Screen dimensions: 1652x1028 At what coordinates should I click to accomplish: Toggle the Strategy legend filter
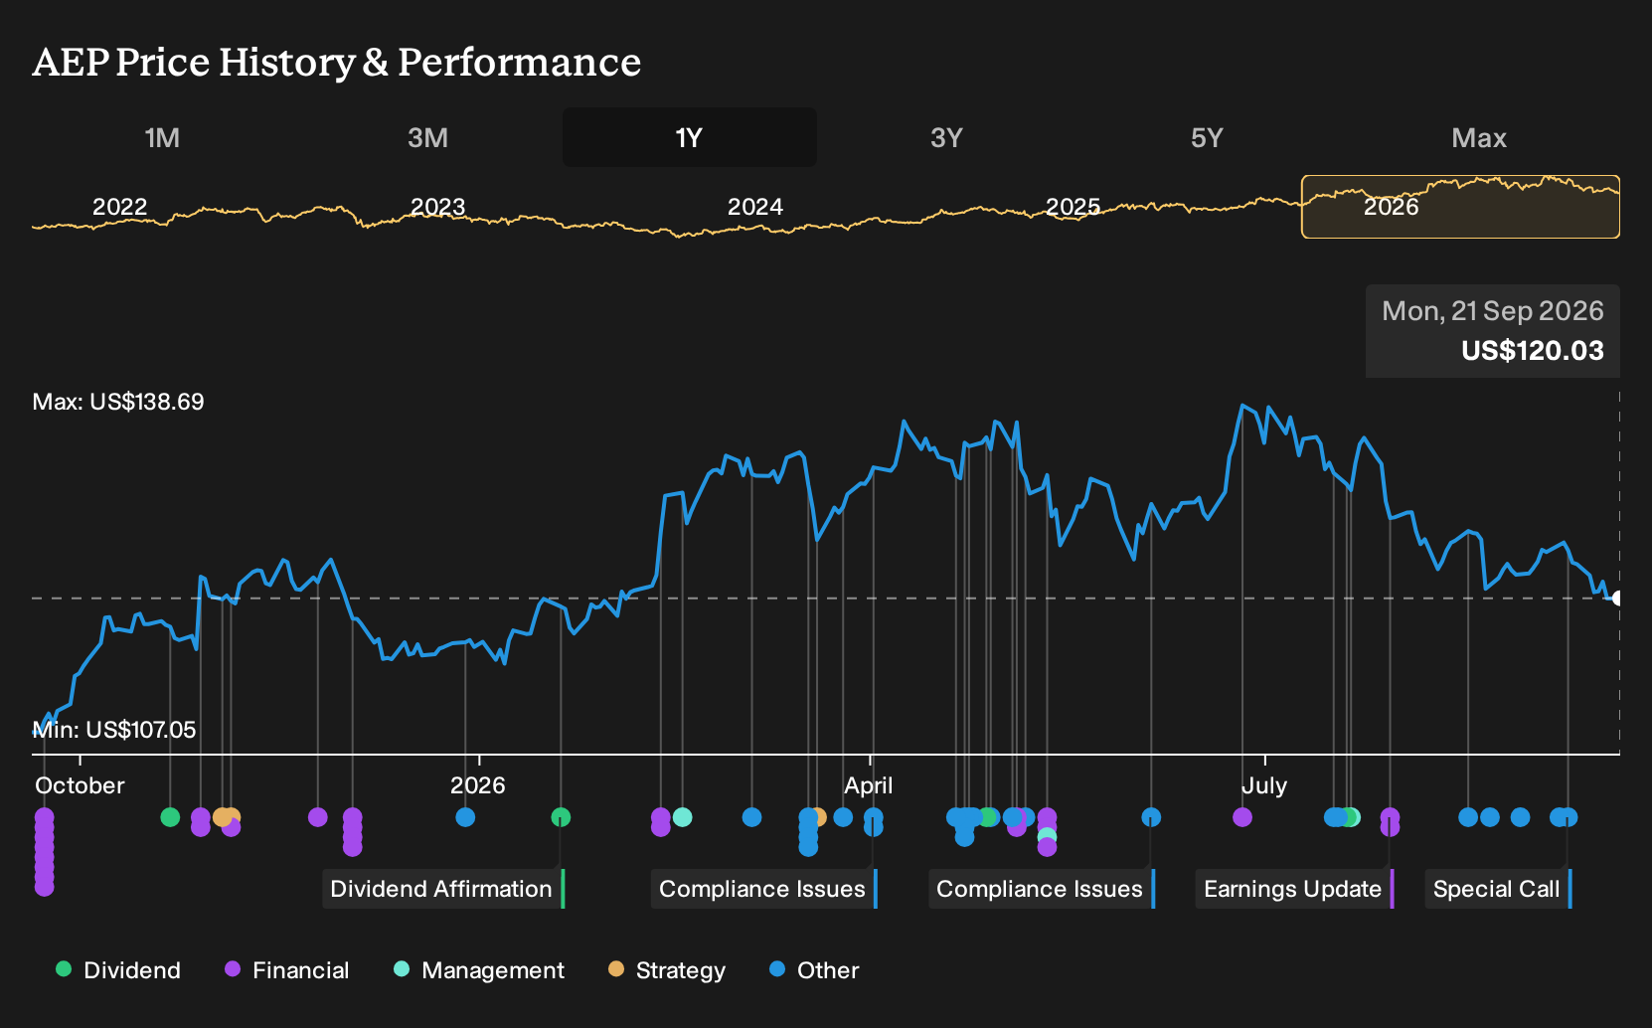[x=667, y=970]
